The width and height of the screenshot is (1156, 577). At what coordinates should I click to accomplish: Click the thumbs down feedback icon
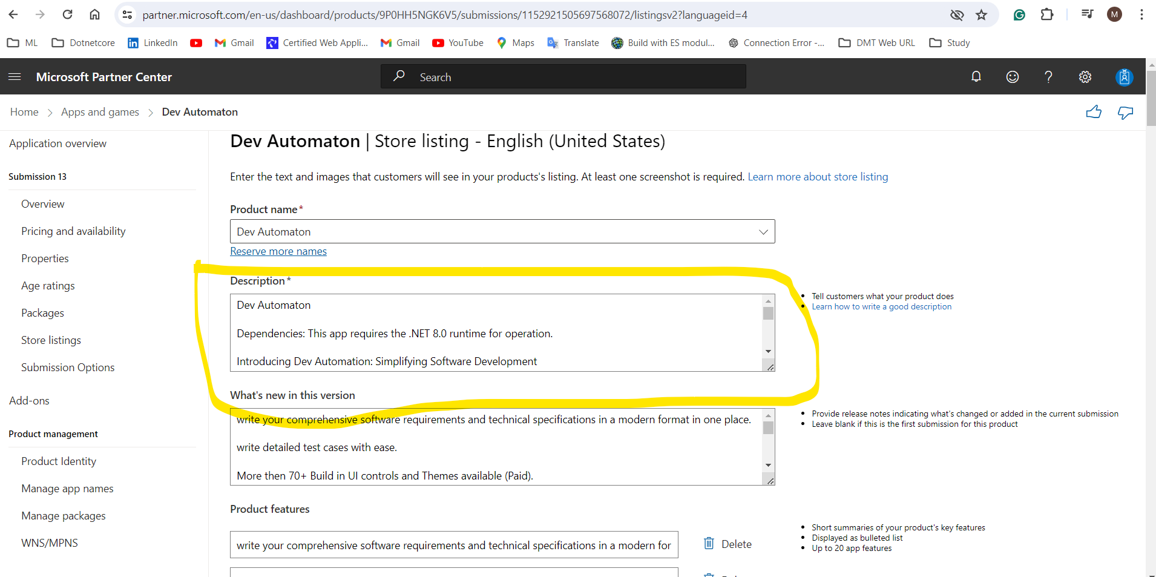pos(1126,113)
